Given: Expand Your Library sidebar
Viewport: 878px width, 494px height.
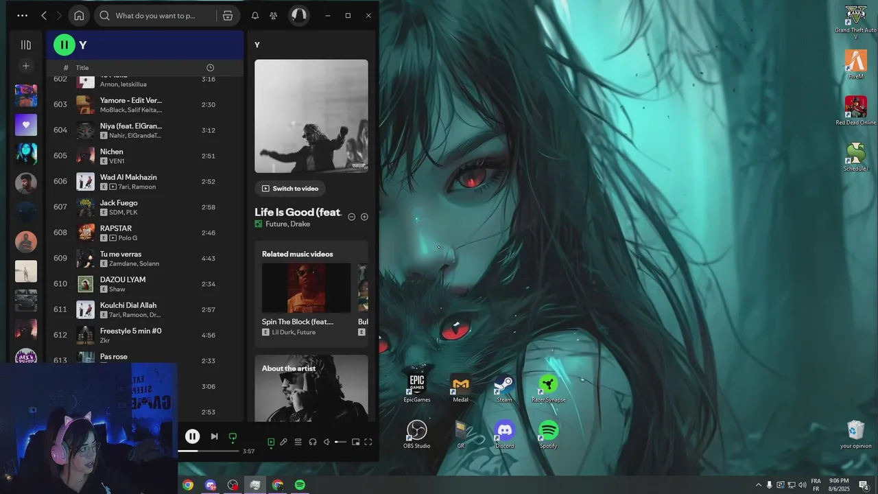Looking at the screenshot, I should (26, 45).
